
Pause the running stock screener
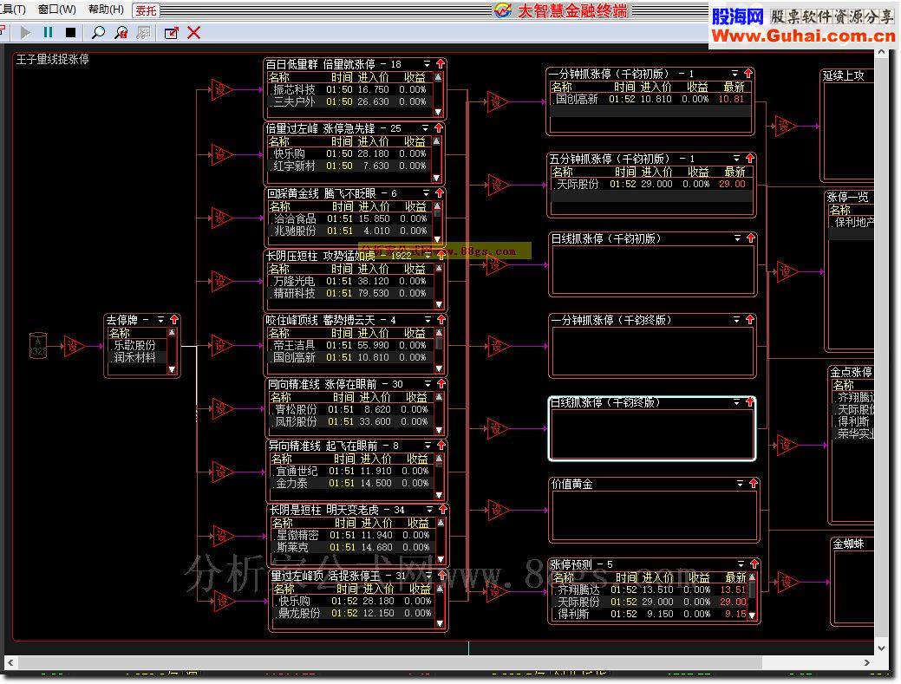coord(49,33)
